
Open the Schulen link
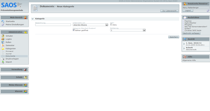pyautogui.click(x=9, y=36)
